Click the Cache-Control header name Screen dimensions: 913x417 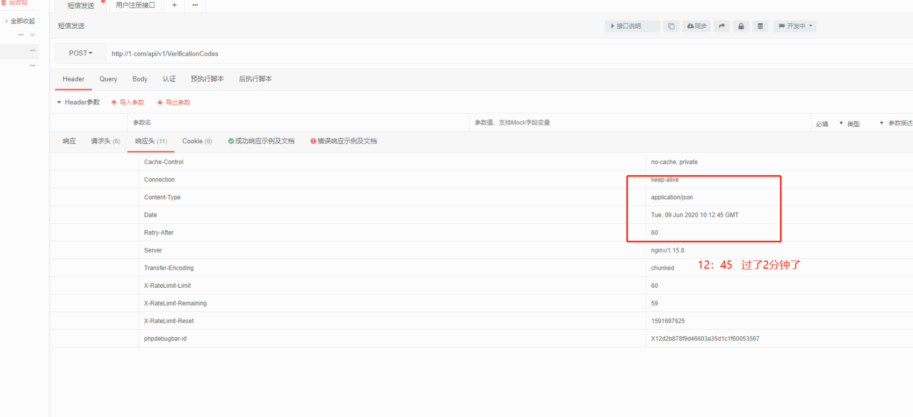[164, 162]
